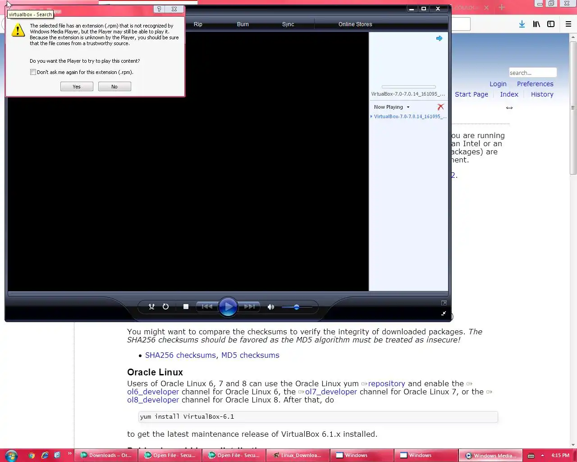Viewport: 577px width, 462px height.
Task: Expand quick launch overflow chevron
Action: point(69,453)
